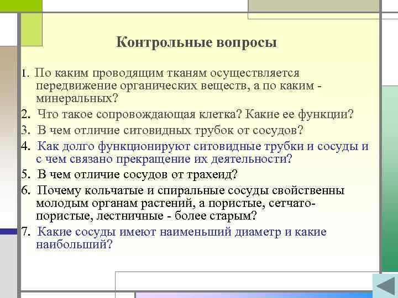Click the back arrow navigation button
This screenshot has width=398, height=298.
point(385,286)
